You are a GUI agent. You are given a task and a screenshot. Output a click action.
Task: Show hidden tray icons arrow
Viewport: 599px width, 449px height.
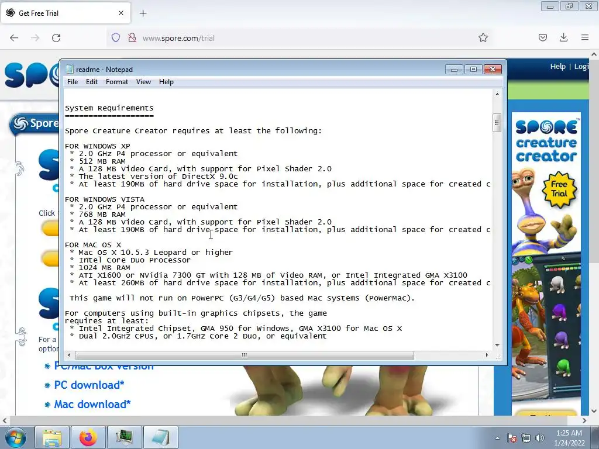tap(497, 438)
